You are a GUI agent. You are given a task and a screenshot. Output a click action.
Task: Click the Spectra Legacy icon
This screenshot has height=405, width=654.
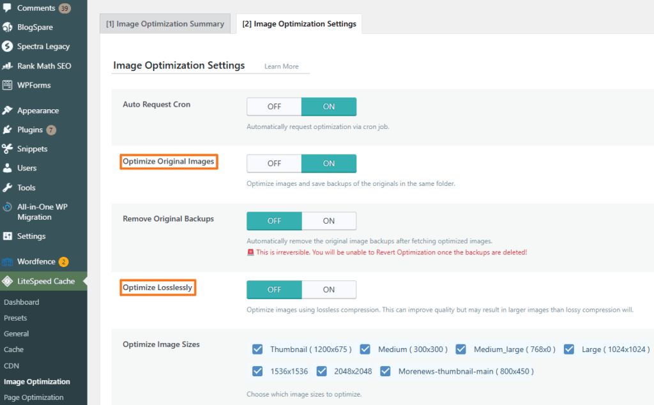pyautogui.click(x=7, y=46)
